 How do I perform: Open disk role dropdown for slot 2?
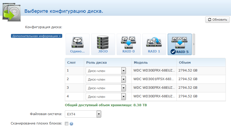(x=106, y=79)
